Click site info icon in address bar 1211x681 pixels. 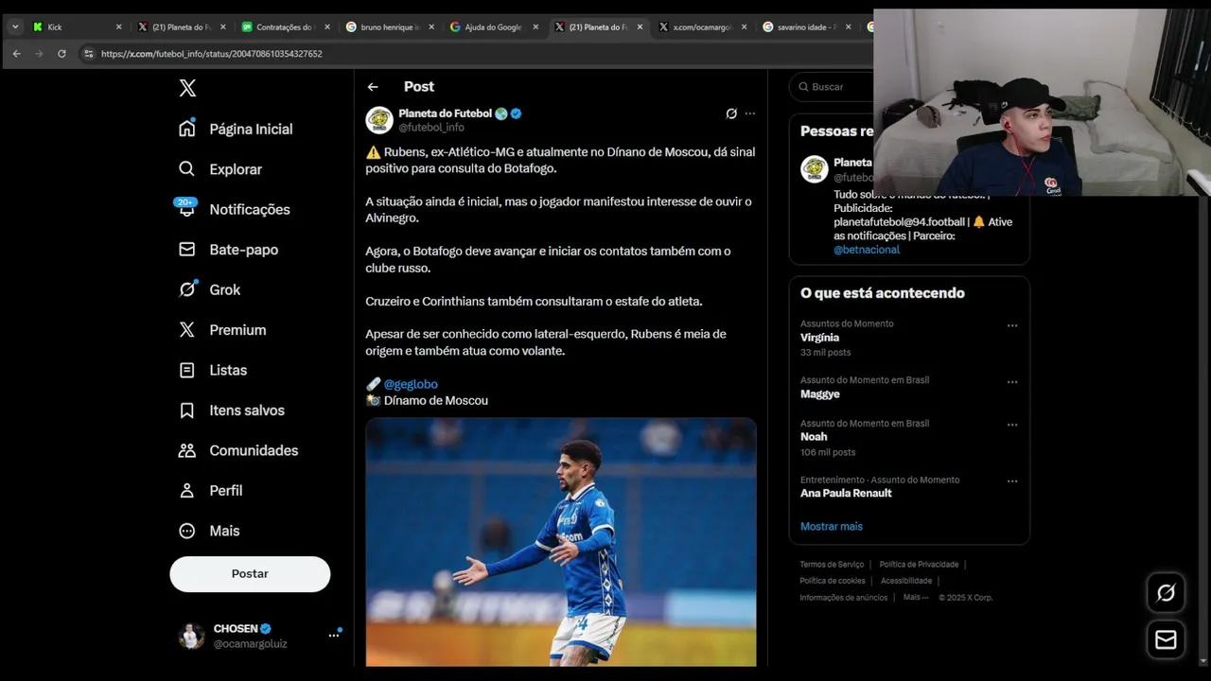[88, 54]
